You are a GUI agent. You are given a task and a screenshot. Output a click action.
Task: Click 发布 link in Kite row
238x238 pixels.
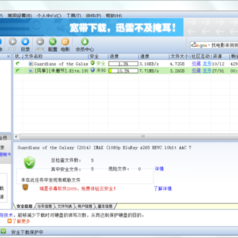tap(207, 71)
